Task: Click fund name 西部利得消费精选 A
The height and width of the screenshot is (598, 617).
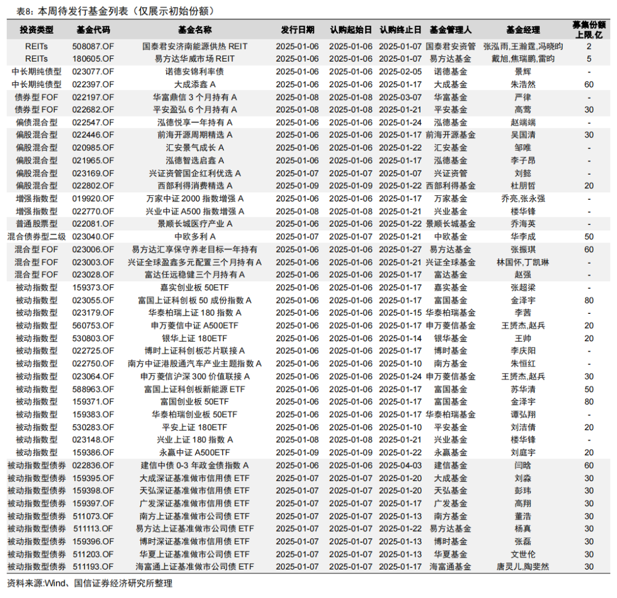Action: click(x=195, y=186)
